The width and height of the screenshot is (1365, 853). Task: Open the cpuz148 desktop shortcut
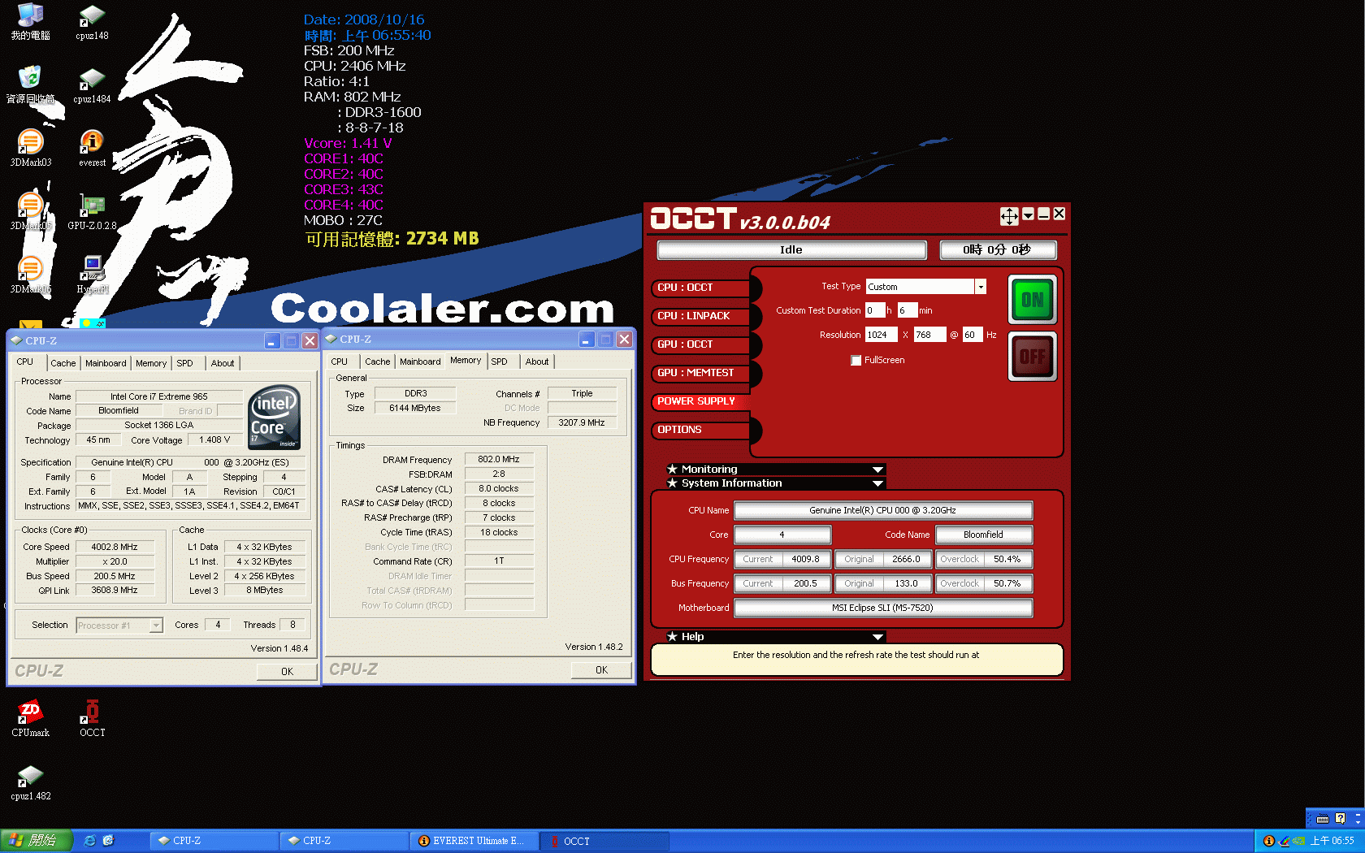click(92, 23)
